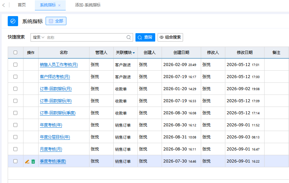Open the 销售人员工作考核(月) link

click(x=59, y=65)
